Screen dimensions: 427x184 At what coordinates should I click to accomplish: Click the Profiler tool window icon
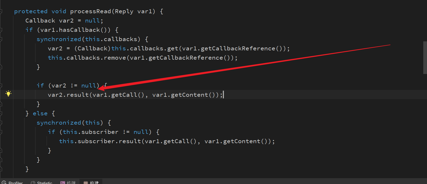pos(4,182)
